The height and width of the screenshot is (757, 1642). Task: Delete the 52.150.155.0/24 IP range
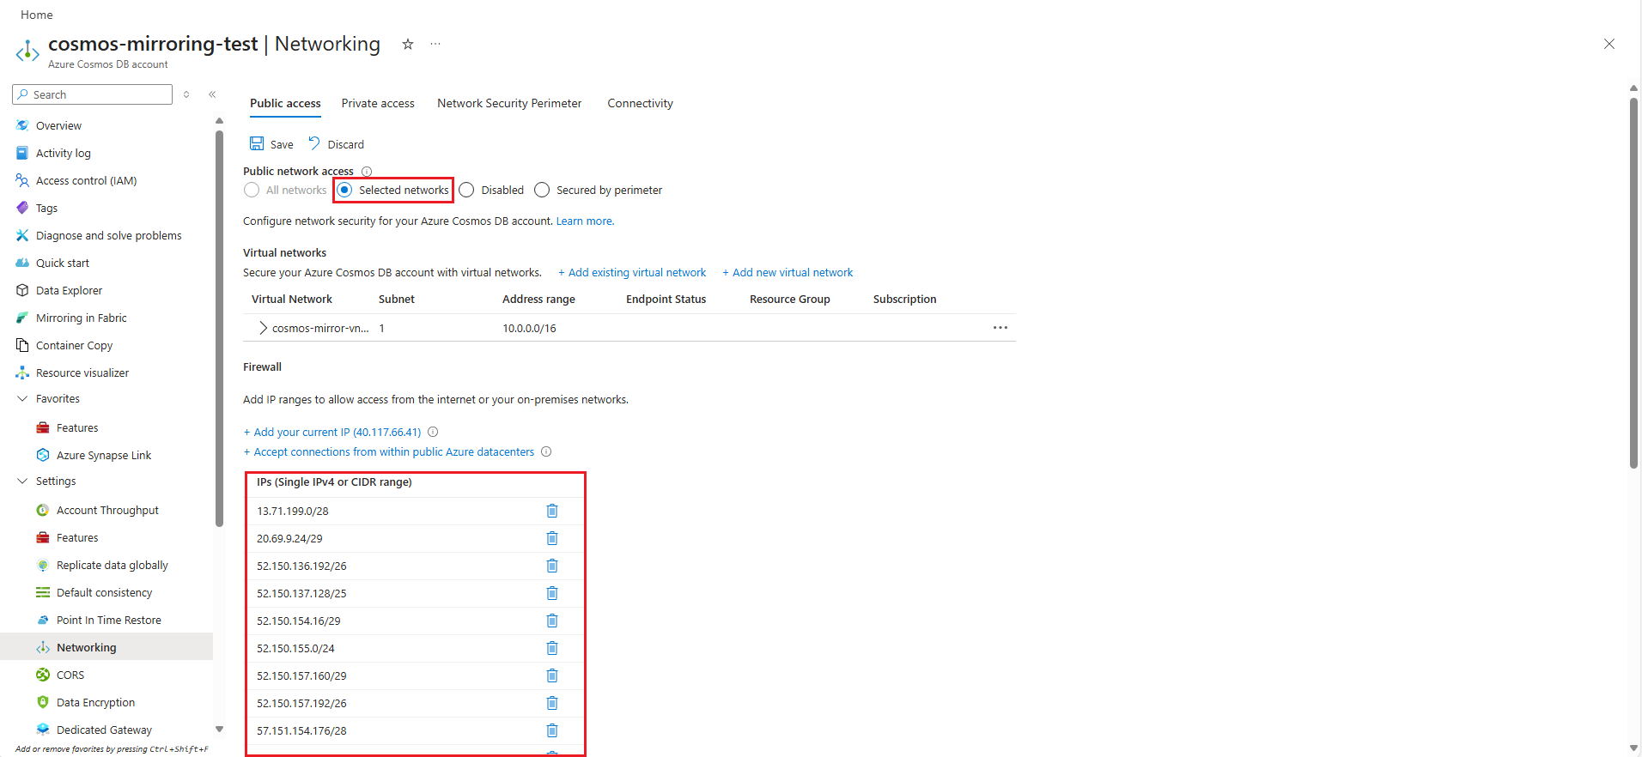552,648
